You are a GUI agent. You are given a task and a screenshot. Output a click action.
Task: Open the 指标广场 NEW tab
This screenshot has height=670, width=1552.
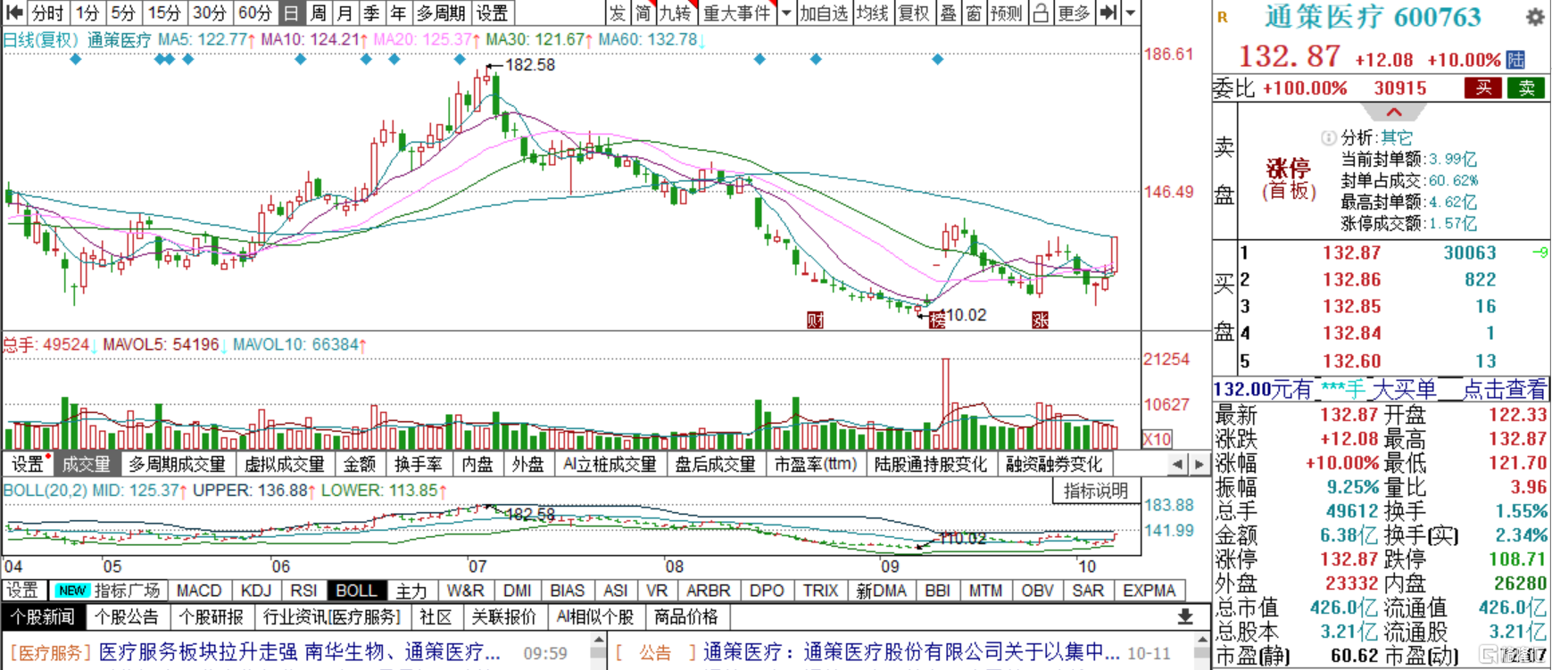click(108, 591)
